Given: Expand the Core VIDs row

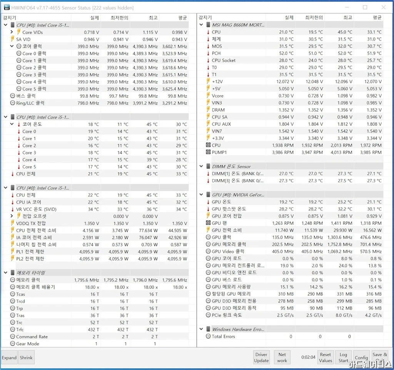Looking at the screenshot, I should point(12,32).
